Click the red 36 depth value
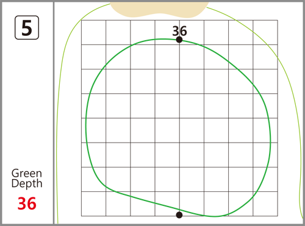305x226 pixels. tap(27, 203)
